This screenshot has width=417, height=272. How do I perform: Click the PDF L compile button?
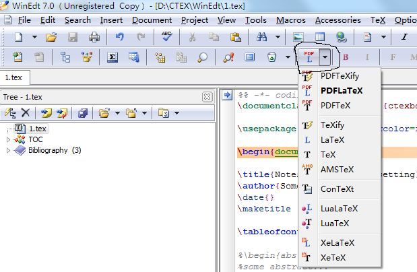(309, 57)
